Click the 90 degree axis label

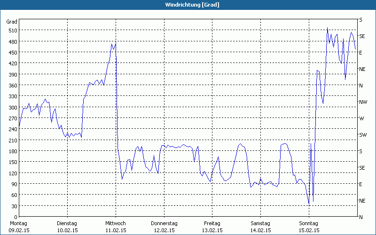[x=15, y=184]
